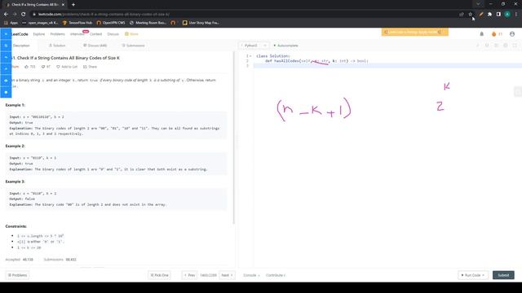Click the editor shortcuts icon
Screen dimensions: 522x293
coord(496,46)
